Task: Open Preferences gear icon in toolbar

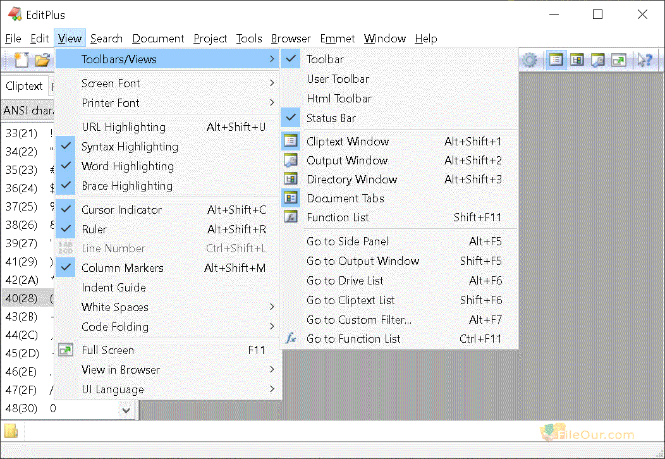Action: coord(529,60)
